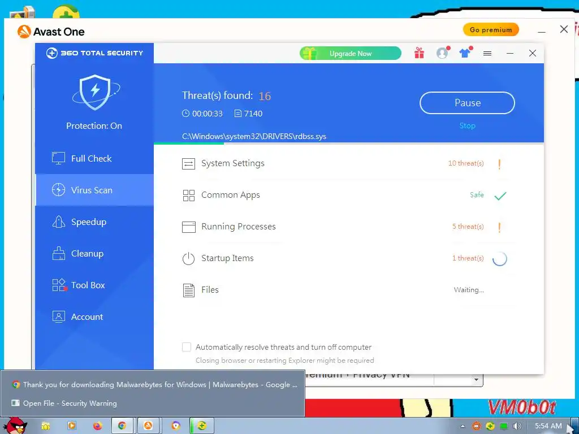This screenshot has width=579, height=434.
Task: Click the Upgrade Now button
Action: pyautogui.click(x=351, y=54)
